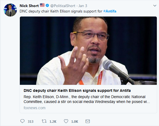The height and width of the screenshot is (126, 159).
Task: Click the retweet arrows icon
Action: [44, 121]
